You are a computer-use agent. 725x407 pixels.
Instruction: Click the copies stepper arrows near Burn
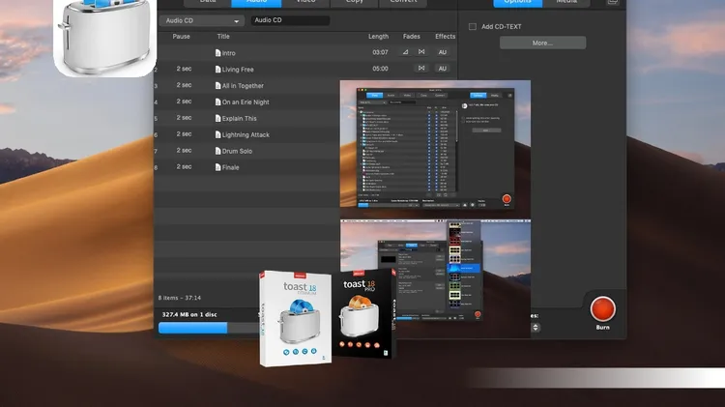[x=536, y=328]
